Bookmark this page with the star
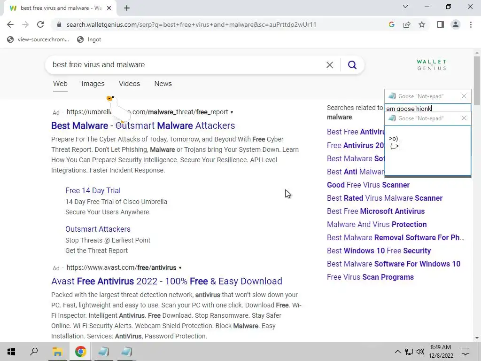The width and height of the screenshot is (481, 361). pyautogui.click(x=422, y=24)
